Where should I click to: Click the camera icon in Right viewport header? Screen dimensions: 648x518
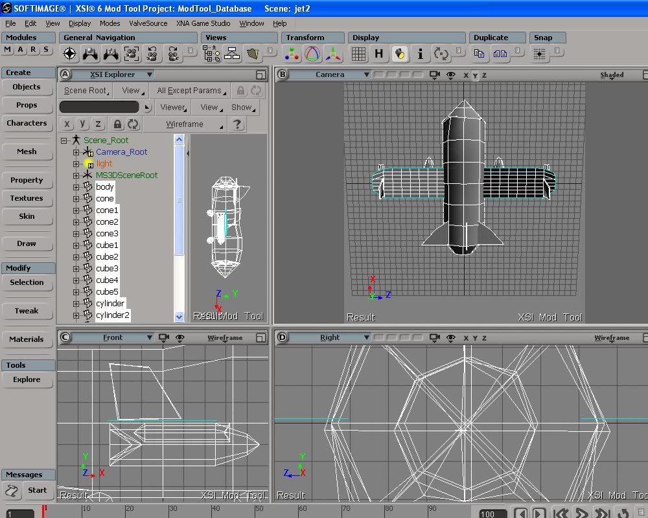click(434, 337)
